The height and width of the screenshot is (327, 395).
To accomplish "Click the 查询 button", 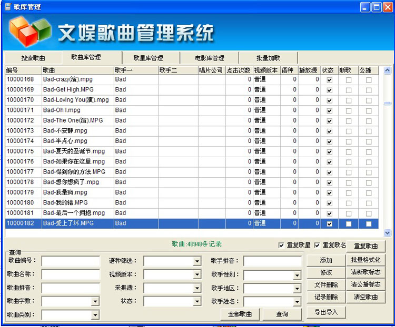I will click(282, 314).
